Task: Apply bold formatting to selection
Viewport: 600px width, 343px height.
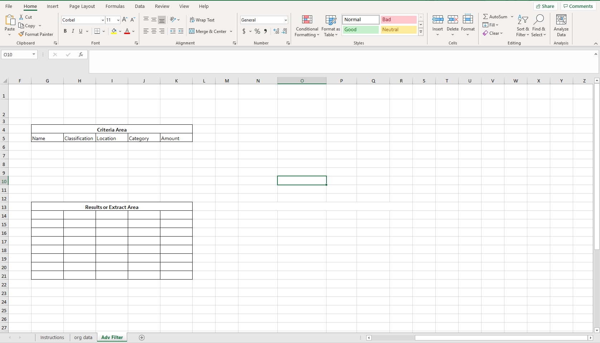Action: coord(65,31)
